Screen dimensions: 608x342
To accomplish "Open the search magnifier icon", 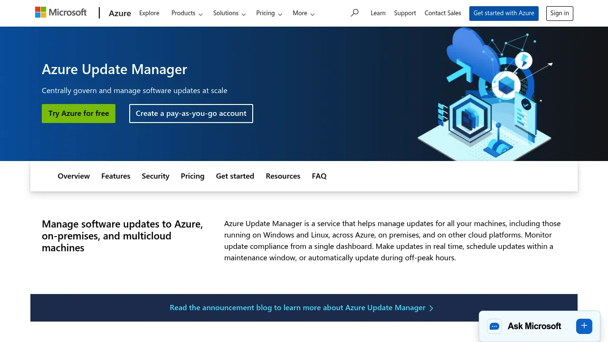I will pyautogui.click(x=354, y=13).
